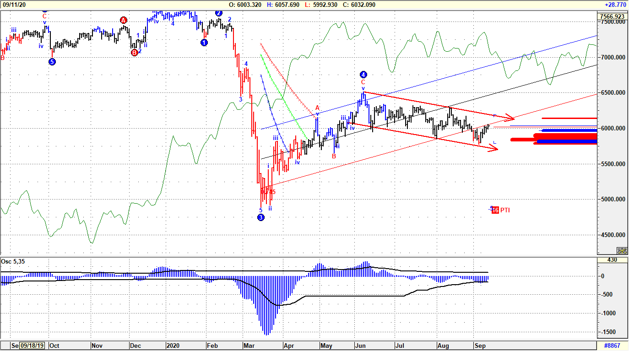The width and height of the screenshot is (629, 351).
Task: Select the red circled wave A label
Action: (123, 20)
